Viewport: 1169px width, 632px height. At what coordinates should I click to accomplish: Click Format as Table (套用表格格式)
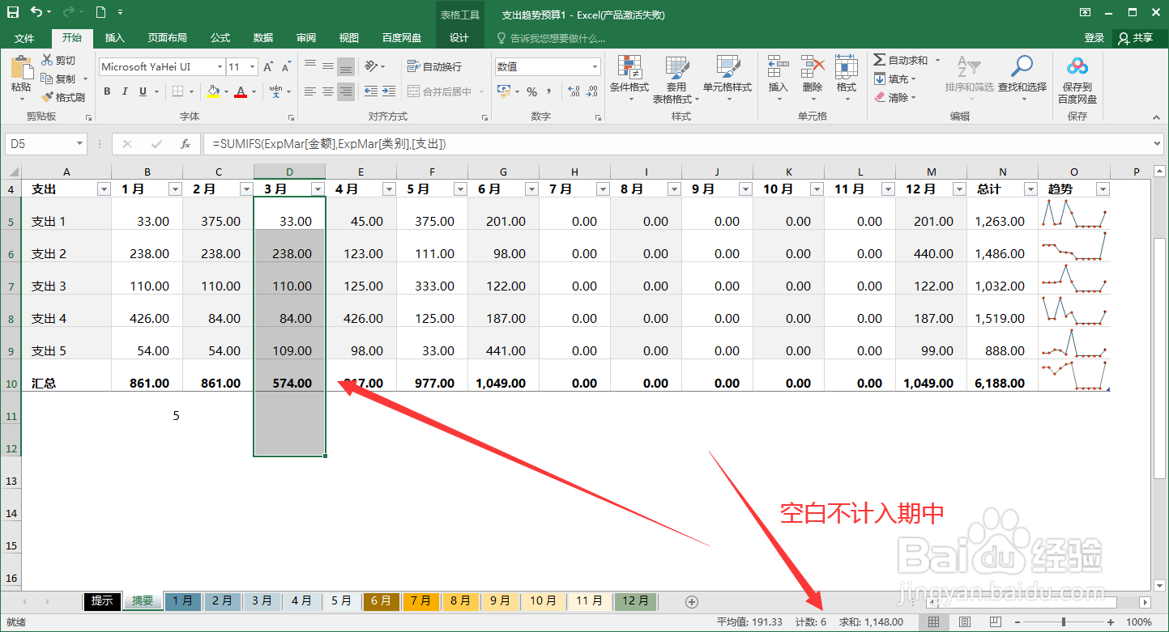677,78
